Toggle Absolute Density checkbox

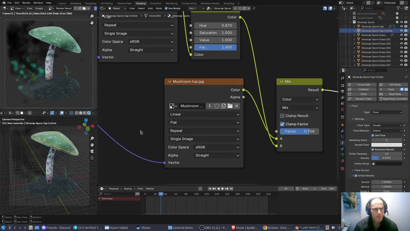373,150
